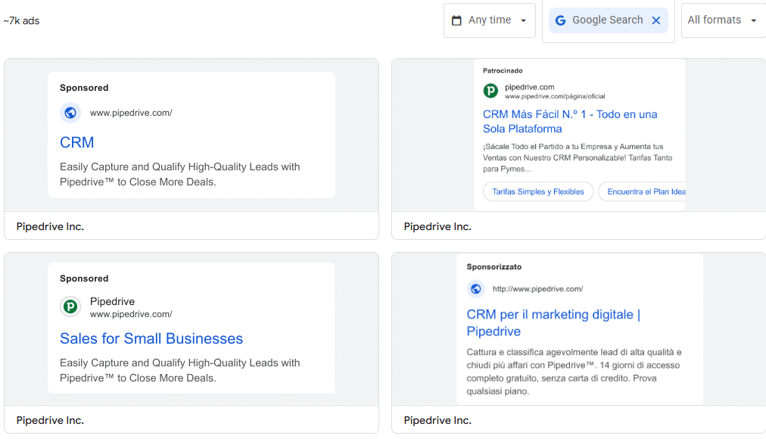Open 'CRM Más Fácil N.º 1' headline
The image size is (766, 439).
pyautogui.click(x=570, y=121)
